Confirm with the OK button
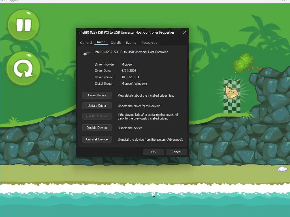290x217 pixels. [x=153, y=152]
